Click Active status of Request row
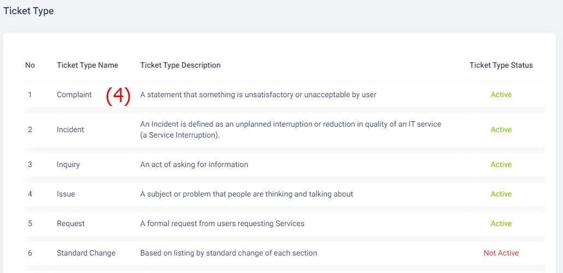The image size is (563, 273). pyautogui.click(x=501, y=223)
